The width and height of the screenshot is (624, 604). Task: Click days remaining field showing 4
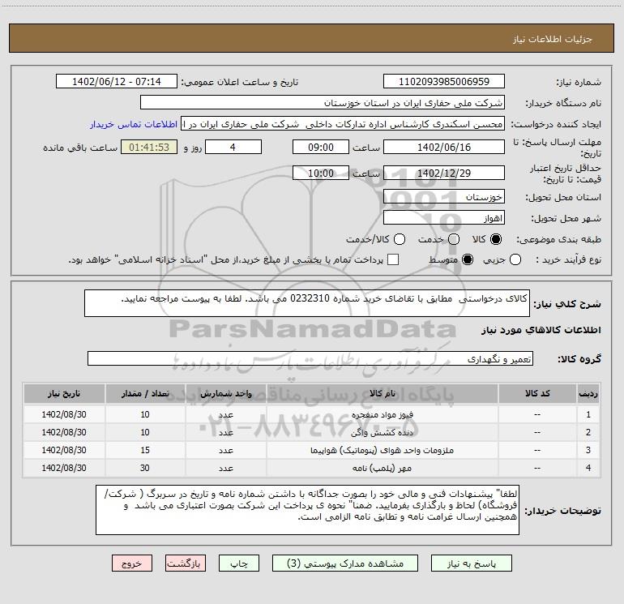(233, 147)
